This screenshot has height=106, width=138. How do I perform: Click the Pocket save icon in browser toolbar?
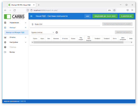point(128,10)
